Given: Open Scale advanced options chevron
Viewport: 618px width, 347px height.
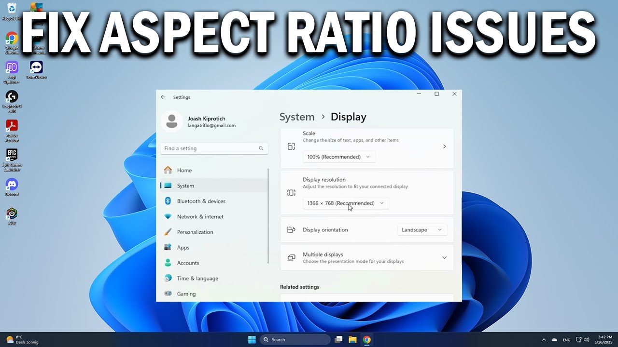Looking at the screenshot, I should 444,147.
